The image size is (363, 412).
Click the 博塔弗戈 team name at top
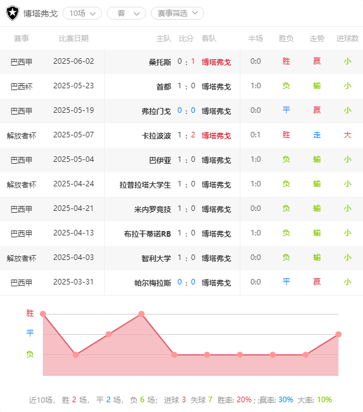click(40, 13)
